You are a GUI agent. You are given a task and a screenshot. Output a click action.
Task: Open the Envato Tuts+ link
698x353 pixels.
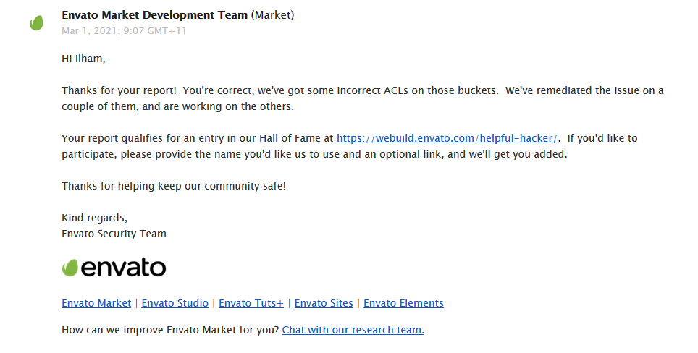click(x=251, y=303)
